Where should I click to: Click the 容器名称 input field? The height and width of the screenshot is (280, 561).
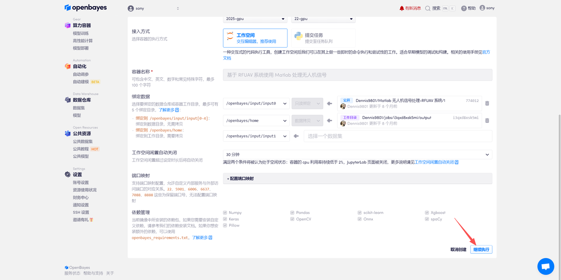pos(358,75)
